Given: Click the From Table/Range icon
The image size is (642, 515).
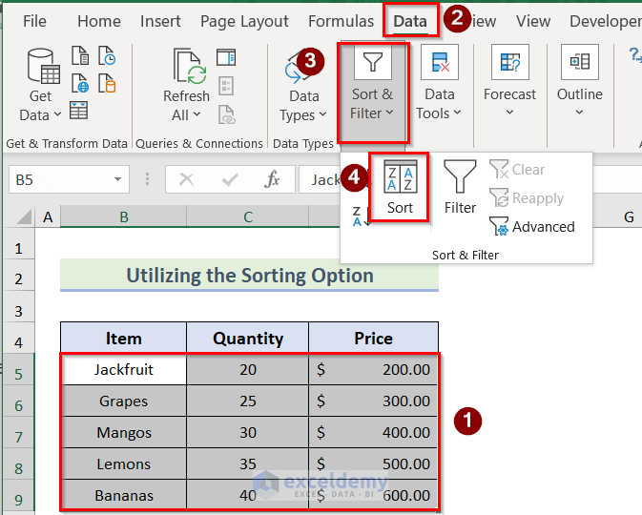Looking at the screenshot, I should click(x=79, y=111).
